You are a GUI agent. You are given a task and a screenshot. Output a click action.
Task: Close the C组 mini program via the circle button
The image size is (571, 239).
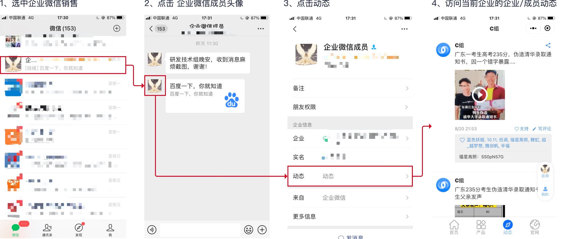547,28
